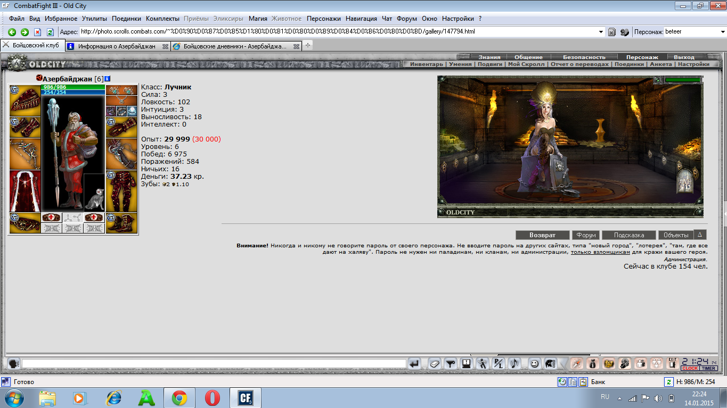Select the red cloak armor slot

point(25,191)
